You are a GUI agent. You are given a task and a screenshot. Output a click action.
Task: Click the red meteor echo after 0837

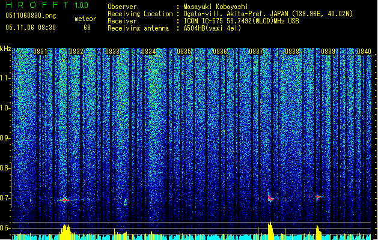pyautogui.click(x=270, y=198)
